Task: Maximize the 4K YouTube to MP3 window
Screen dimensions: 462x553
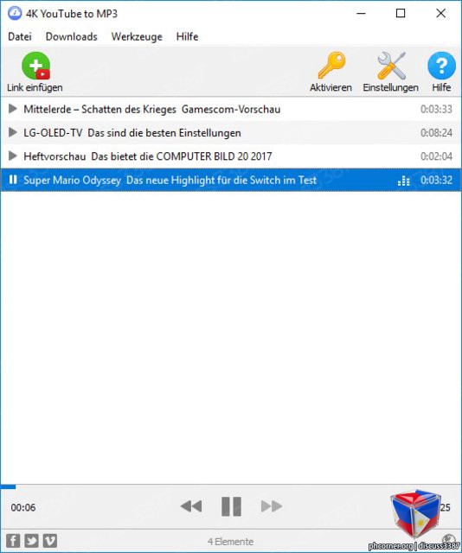Action: pyautogui.click(x=401, y=14)
